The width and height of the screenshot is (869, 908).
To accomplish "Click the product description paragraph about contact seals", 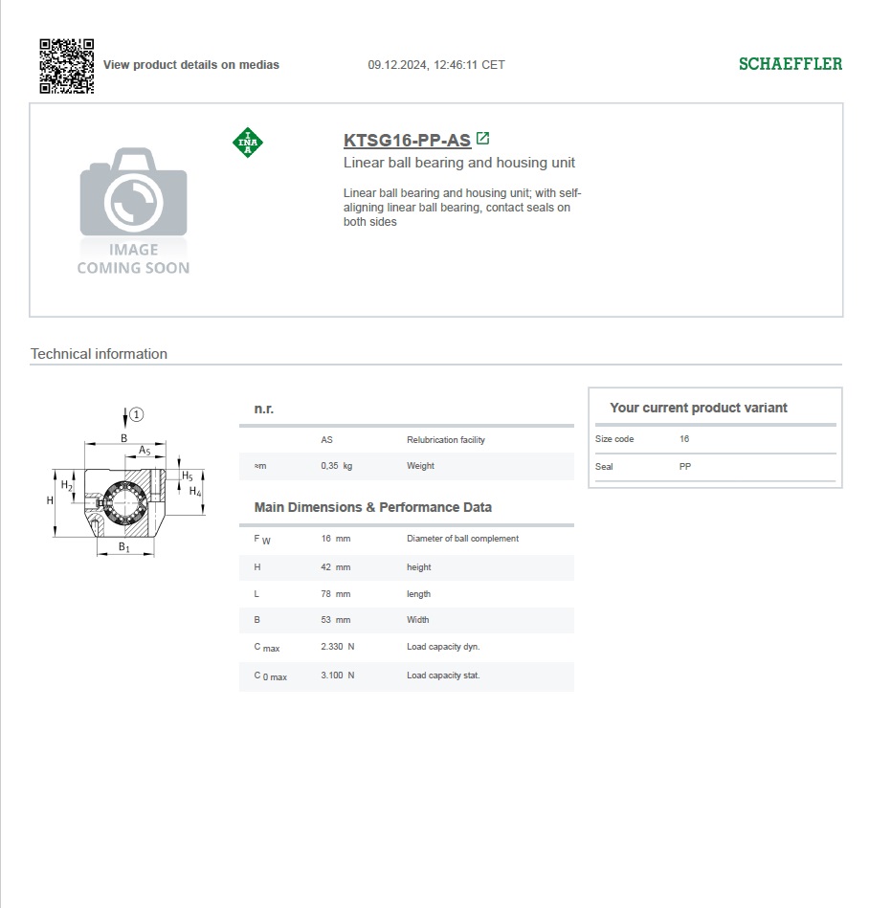I will [x=461, y=208].
